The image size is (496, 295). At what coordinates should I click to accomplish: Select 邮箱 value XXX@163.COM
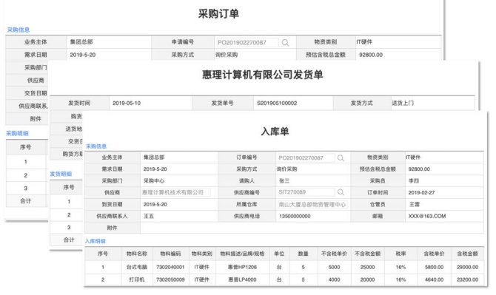427,217
